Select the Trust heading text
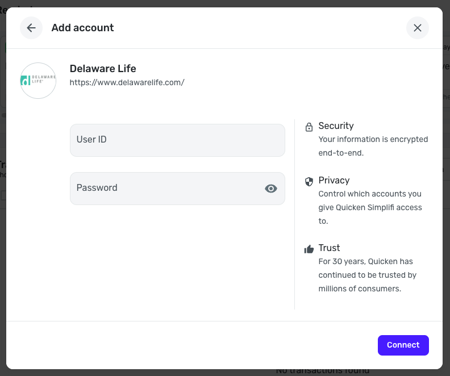Image resolution: width=450 pixels, height=376 pixels. click(x=329, y=248)
